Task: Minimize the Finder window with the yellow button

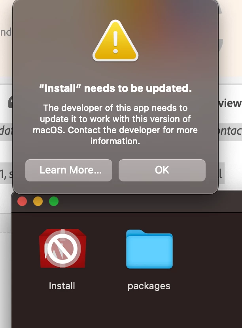Action: point(38,201)
